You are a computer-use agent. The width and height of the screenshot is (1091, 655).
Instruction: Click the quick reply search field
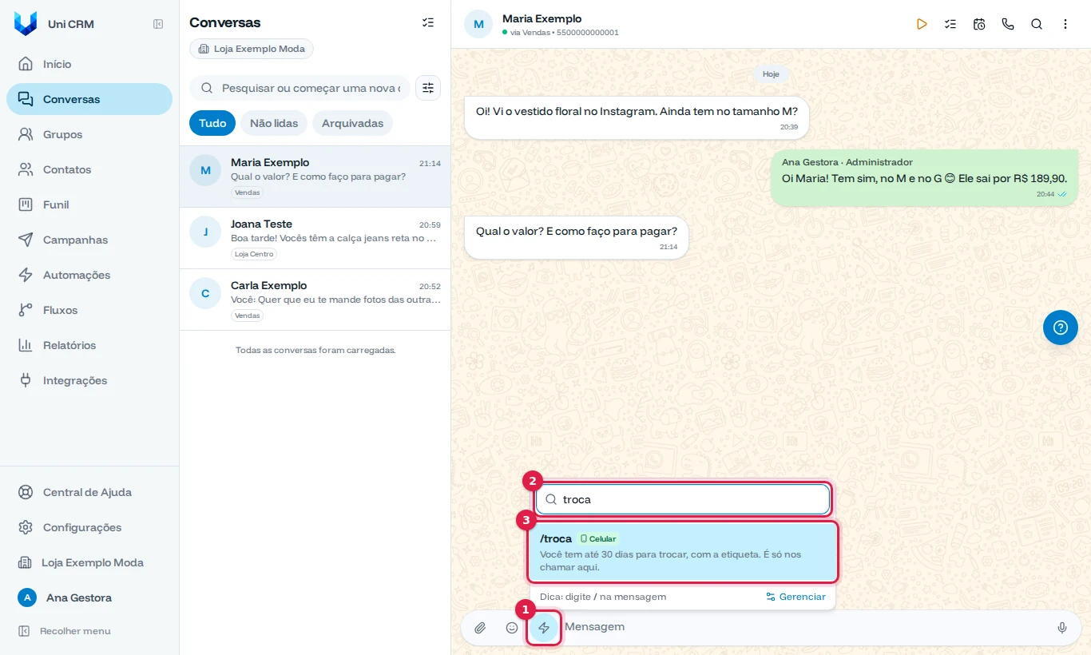pos(683,499)
